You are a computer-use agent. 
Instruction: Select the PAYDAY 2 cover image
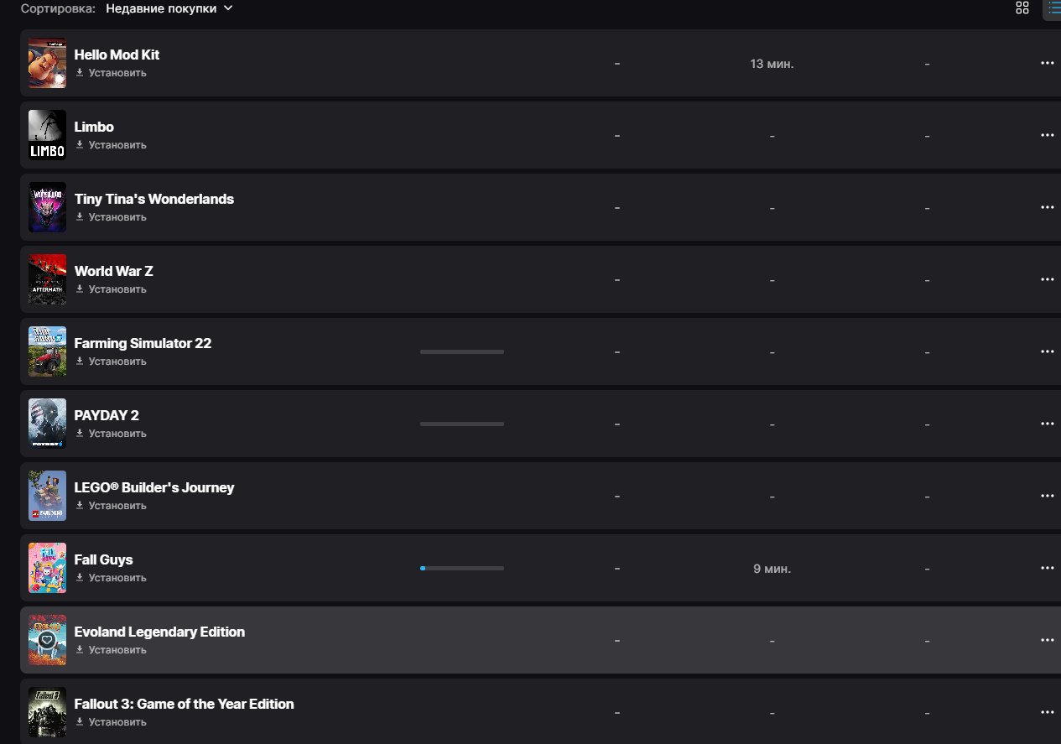point(47,424)
